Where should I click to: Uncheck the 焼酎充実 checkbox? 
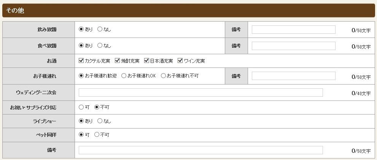[117, 61]
